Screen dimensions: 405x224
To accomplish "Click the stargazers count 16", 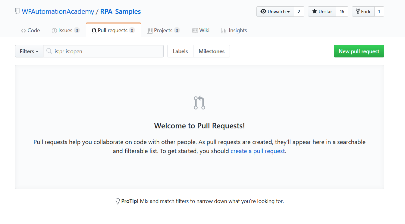I will tap(342, 11).
